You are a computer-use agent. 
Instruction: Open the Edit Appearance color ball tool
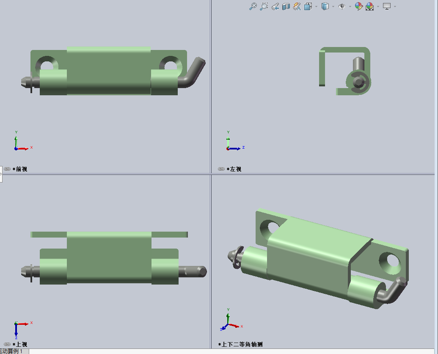coord(359,6)
